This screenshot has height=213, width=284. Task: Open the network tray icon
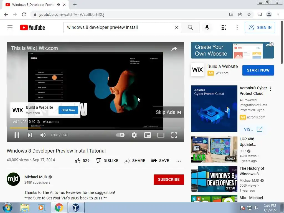pyautogui.click(x=249, y=208)
